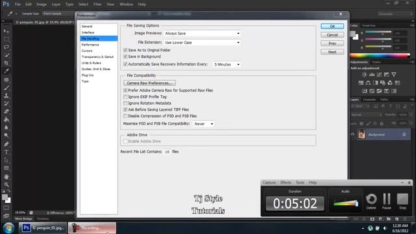Click Cancel in Preferences dialog

[332, 34]
